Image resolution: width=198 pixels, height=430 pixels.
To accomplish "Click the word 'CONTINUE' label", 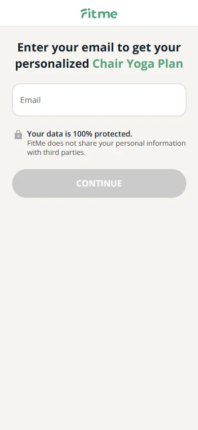I will coord(99,183).
